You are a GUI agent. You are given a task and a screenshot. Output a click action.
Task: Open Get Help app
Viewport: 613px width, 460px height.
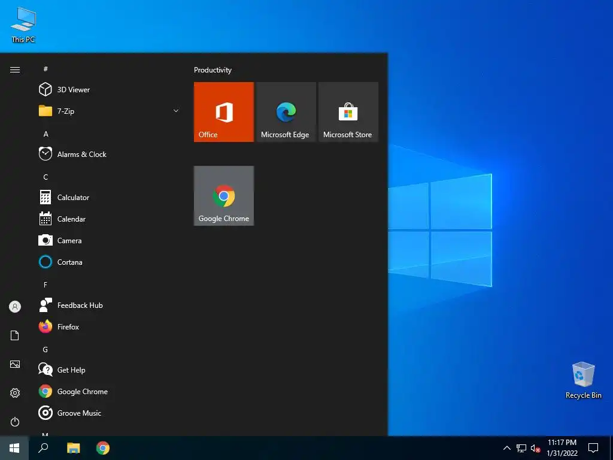[110, 370]
